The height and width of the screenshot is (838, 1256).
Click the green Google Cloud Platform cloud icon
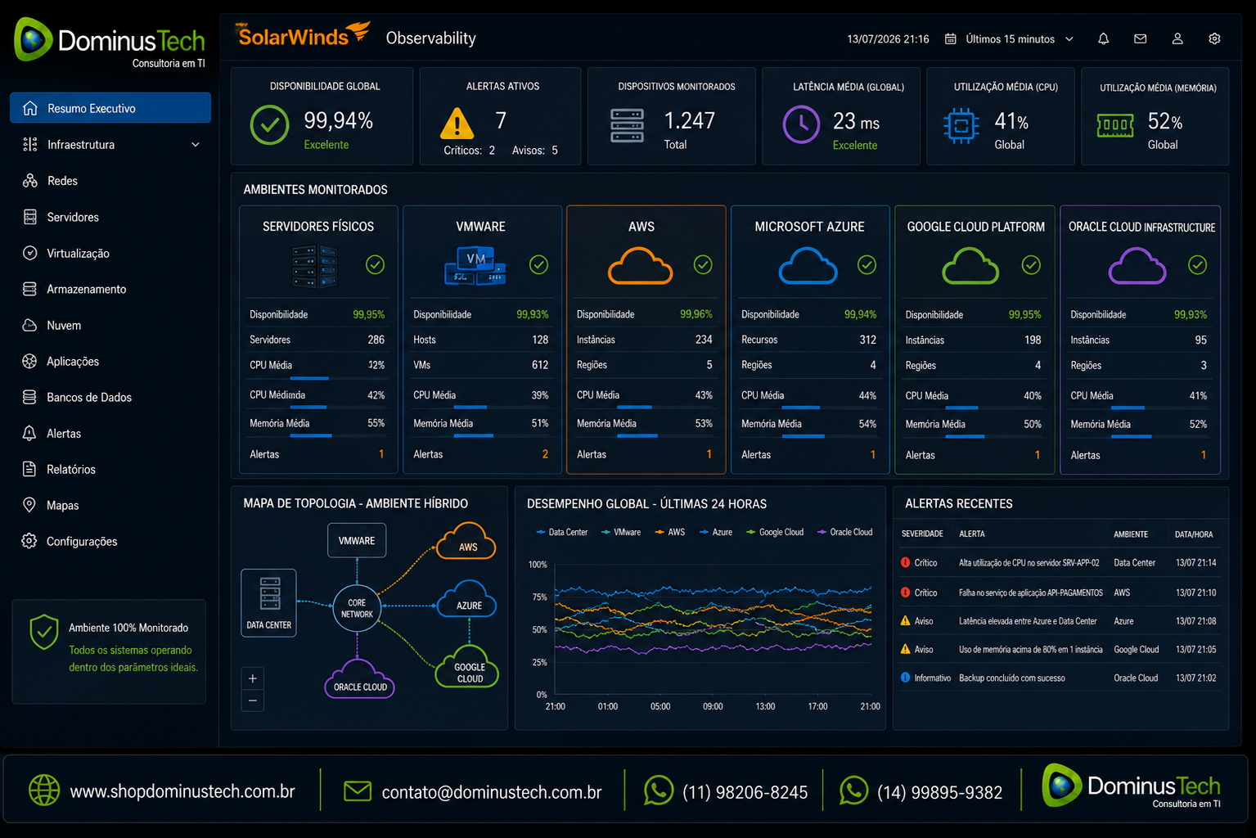click(x=970, y=266)
